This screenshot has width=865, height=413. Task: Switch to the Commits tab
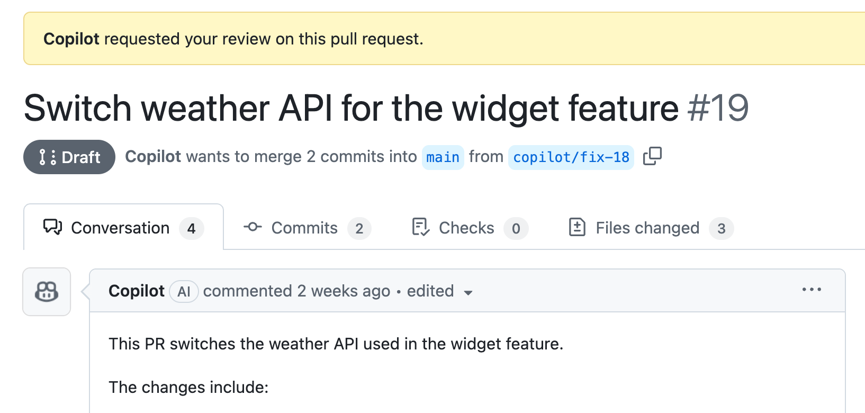coord(304,227)
